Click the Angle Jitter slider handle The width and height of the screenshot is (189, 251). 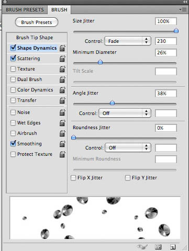(x=112, y=102)
